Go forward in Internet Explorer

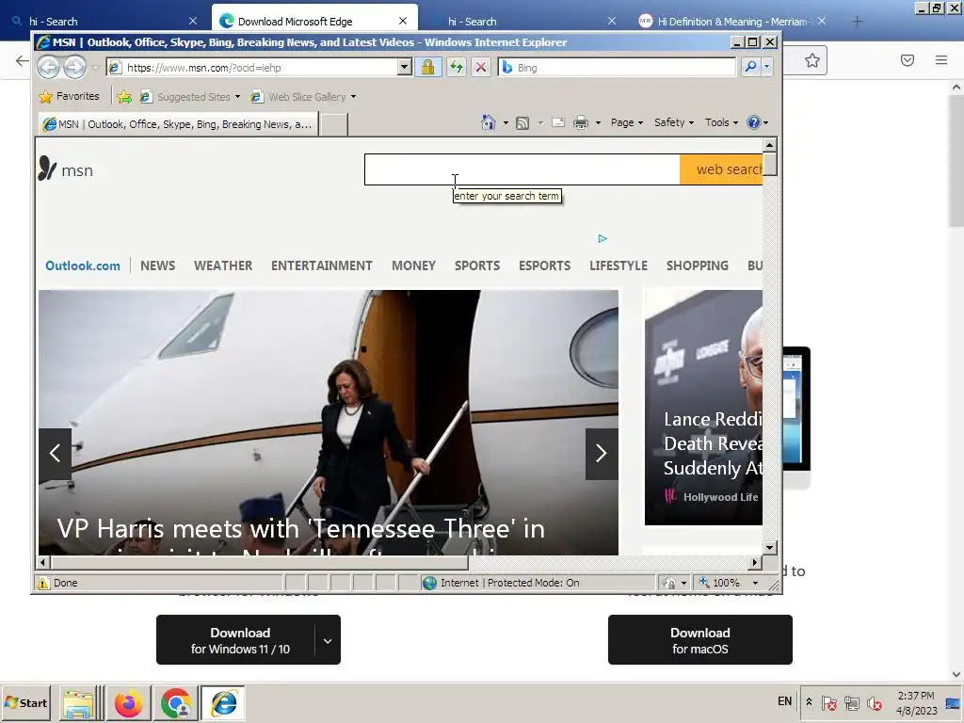[x=74, y=67]
